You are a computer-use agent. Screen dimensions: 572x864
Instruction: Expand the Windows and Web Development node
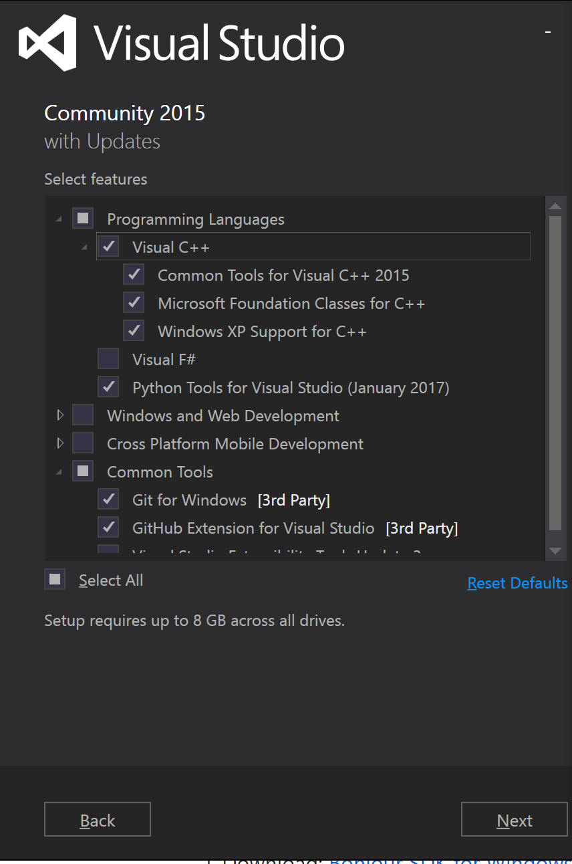(x=60, y=415)
